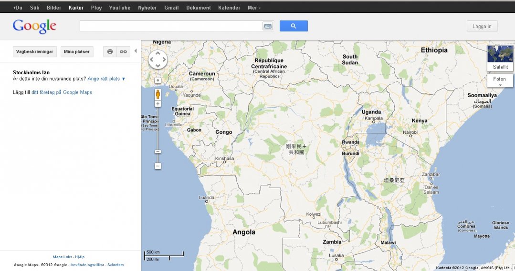The width and height of the screenshot is (515, 271).
Task: Open the 'Mer' menu in top bar
Action: pos(254,8)
